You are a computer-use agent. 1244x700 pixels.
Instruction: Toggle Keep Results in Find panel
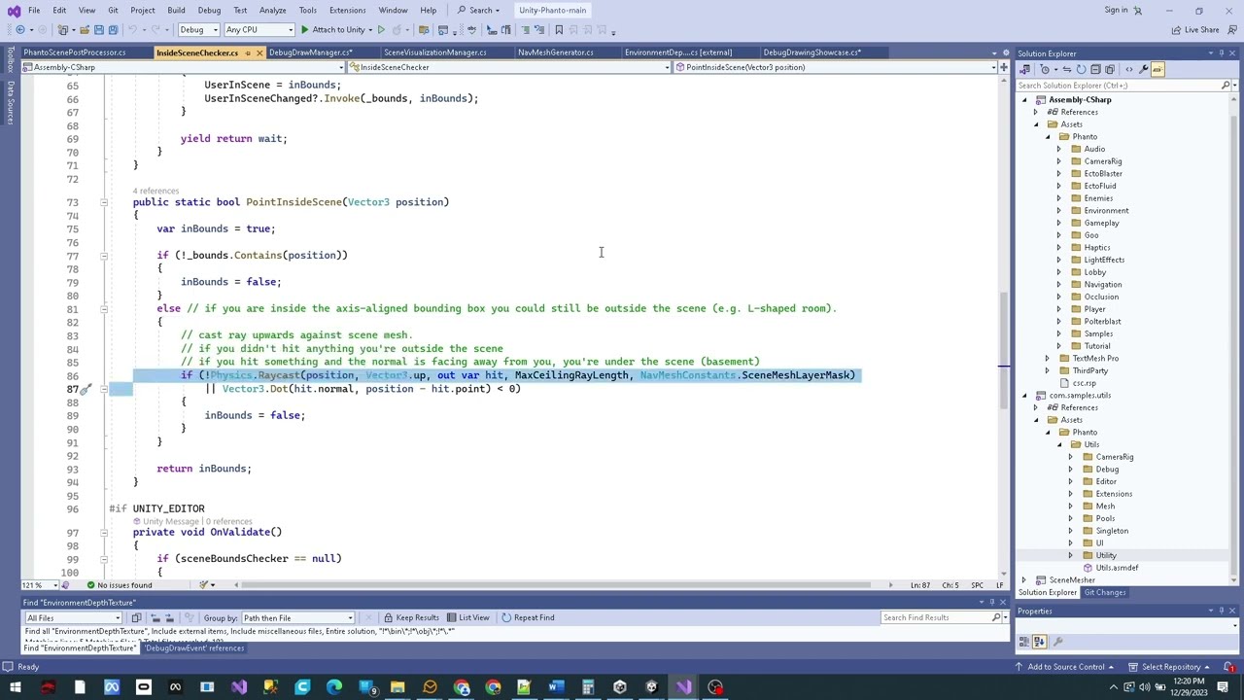411,617
